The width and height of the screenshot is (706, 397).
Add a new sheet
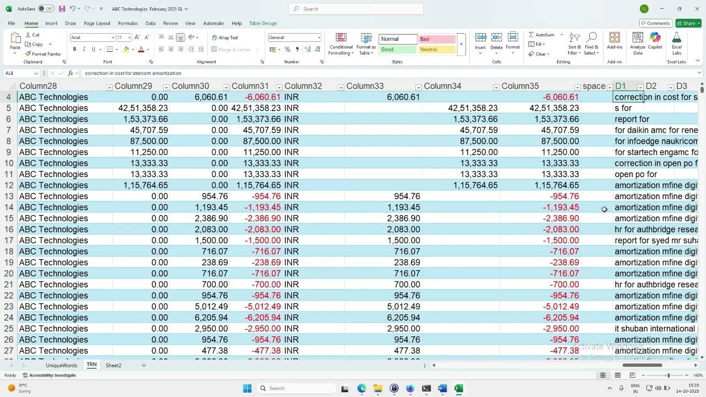144,365
